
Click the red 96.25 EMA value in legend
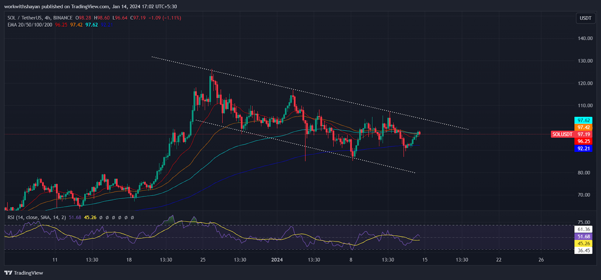(x=61, y=25)
